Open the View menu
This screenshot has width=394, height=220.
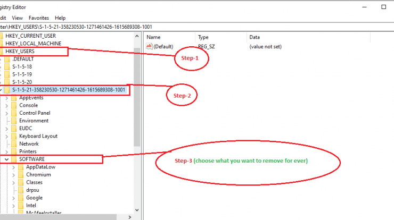pyautogui.click(x=17, y=18)
